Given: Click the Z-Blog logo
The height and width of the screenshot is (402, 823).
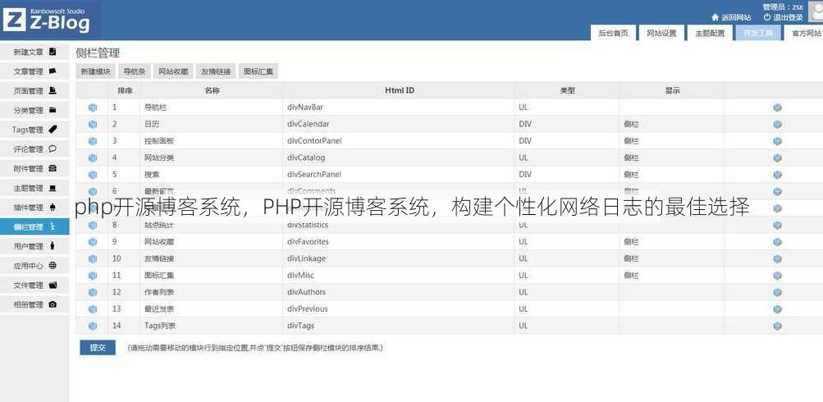Looking at the screenshot, I should point(46,20).
